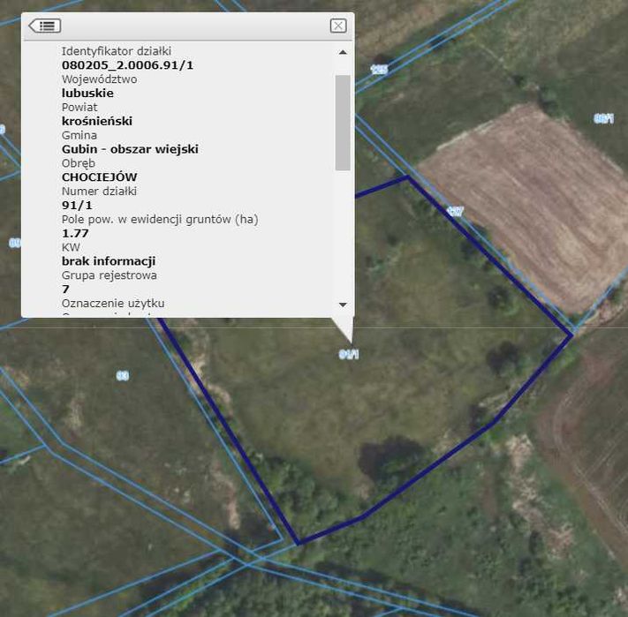Click the back-to-list icon in popup header

click(45, 26)
